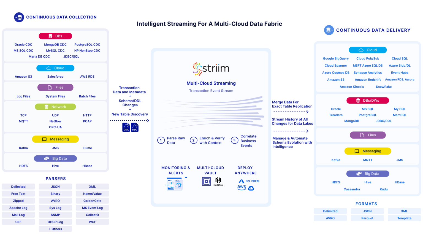Click the file icon in the collection Files pill
Screen dimensions: 423x238
(x=50, y=87)
